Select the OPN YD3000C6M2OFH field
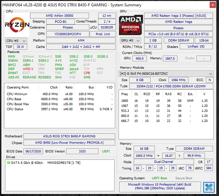 pyautogui.click(x=68, y=34)
